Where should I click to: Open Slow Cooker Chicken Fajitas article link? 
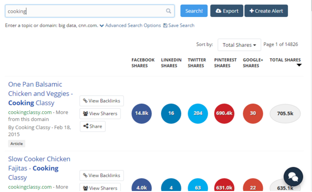tap(39, 168)
